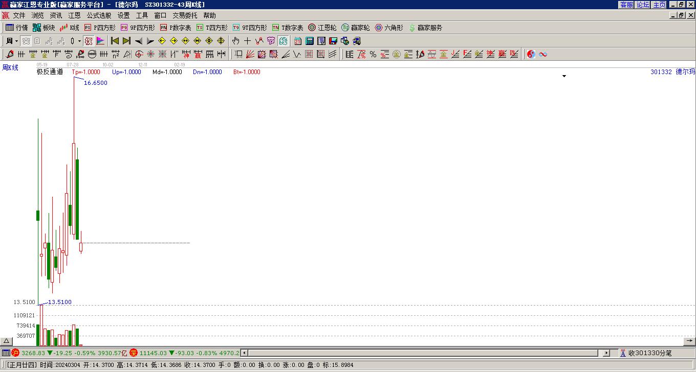This screenshot has height=372, width=696.
Task: Toggle the save disk icon in toolbar
Action: pyautogui.click(x=333, y=41)
